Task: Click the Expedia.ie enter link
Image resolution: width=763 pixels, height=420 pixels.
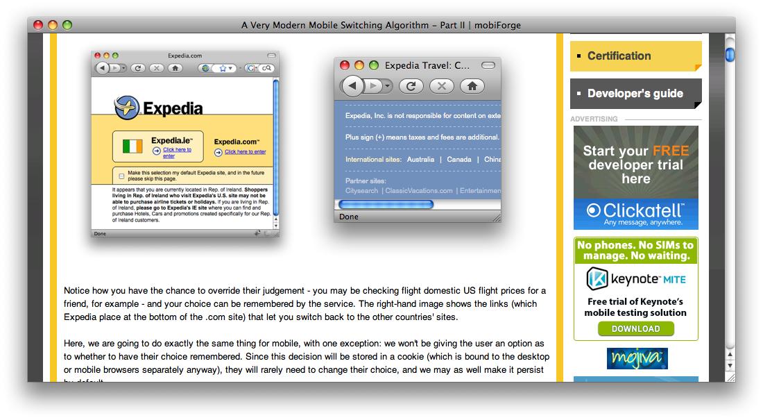Action: (x=176, y=153)
